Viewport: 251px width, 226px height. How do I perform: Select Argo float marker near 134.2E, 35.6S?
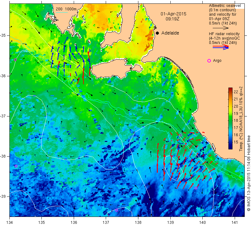15,60
